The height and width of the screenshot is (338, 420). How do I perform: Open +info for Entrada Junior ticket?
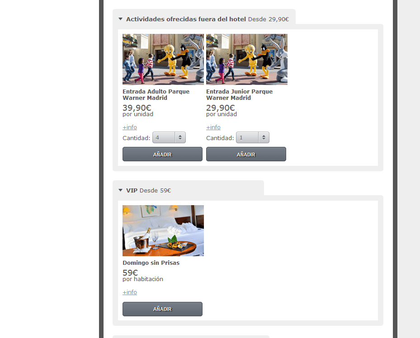pyautogui.click(x=213, y=127)
